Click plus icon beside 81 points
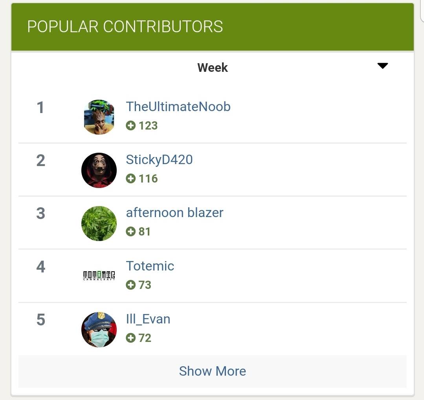424x400 pixels. tap(130, 232)
